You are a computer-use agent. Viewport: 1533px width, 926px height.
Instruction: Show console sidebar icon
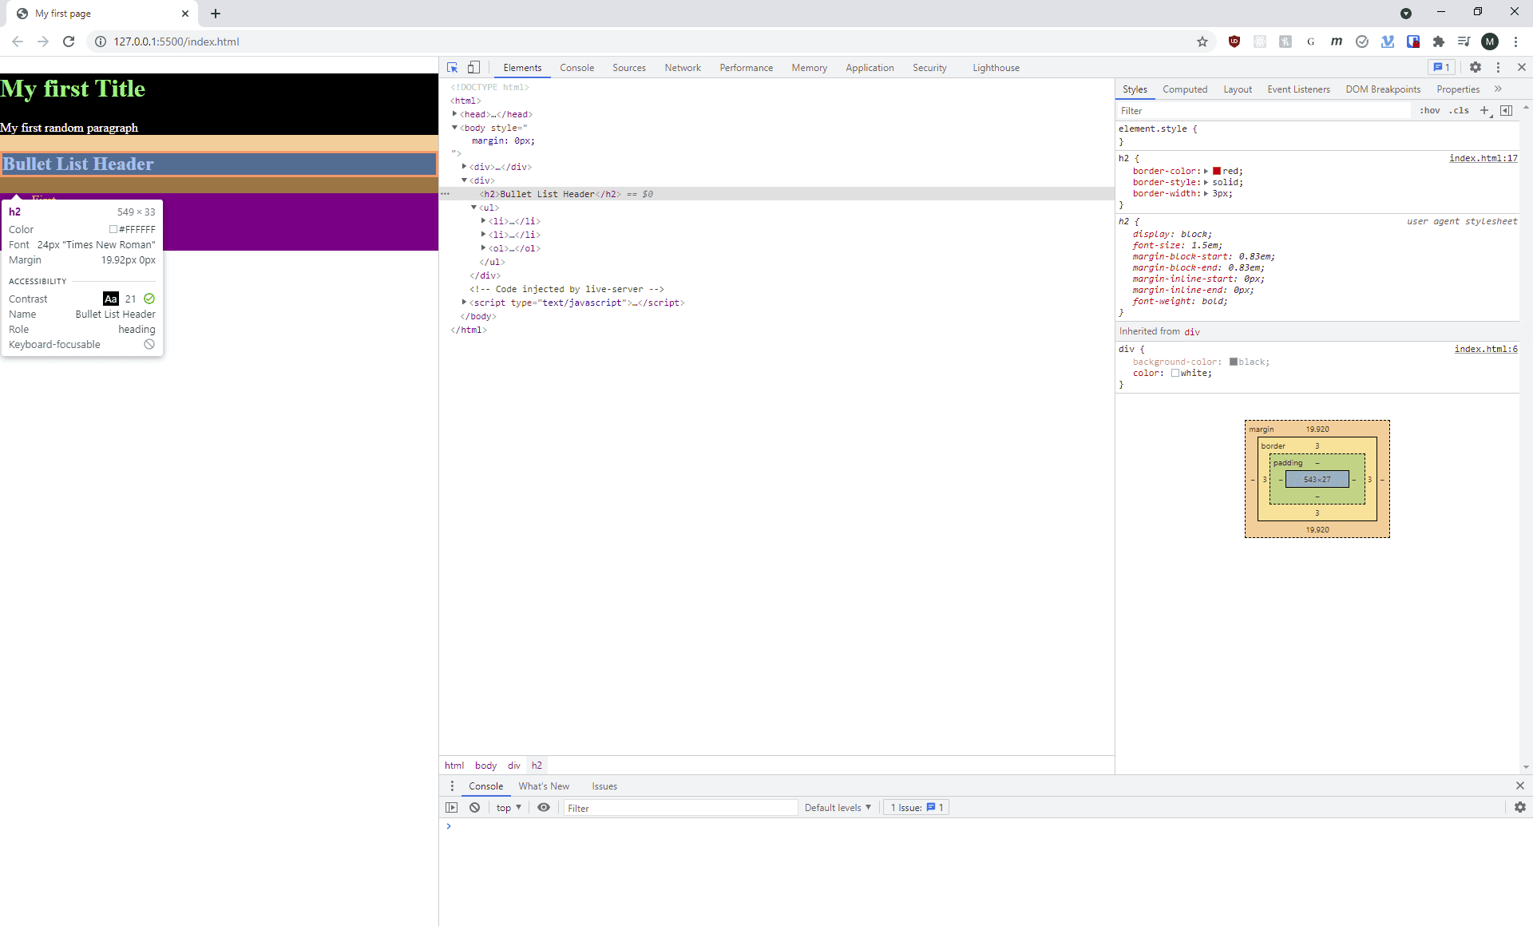[x=452, y=808]
